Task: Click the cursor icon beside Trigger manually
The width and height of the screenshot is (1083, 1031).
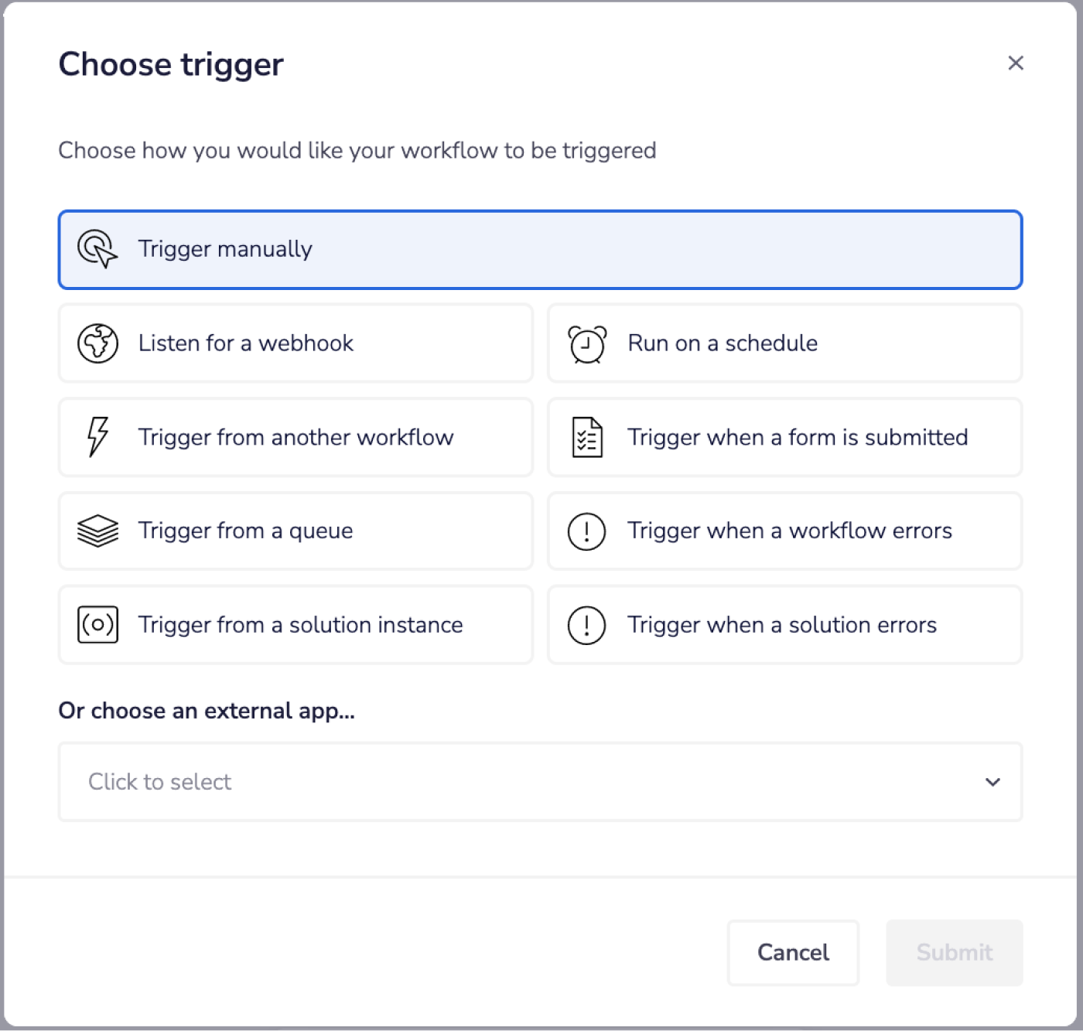Action: 97,249
